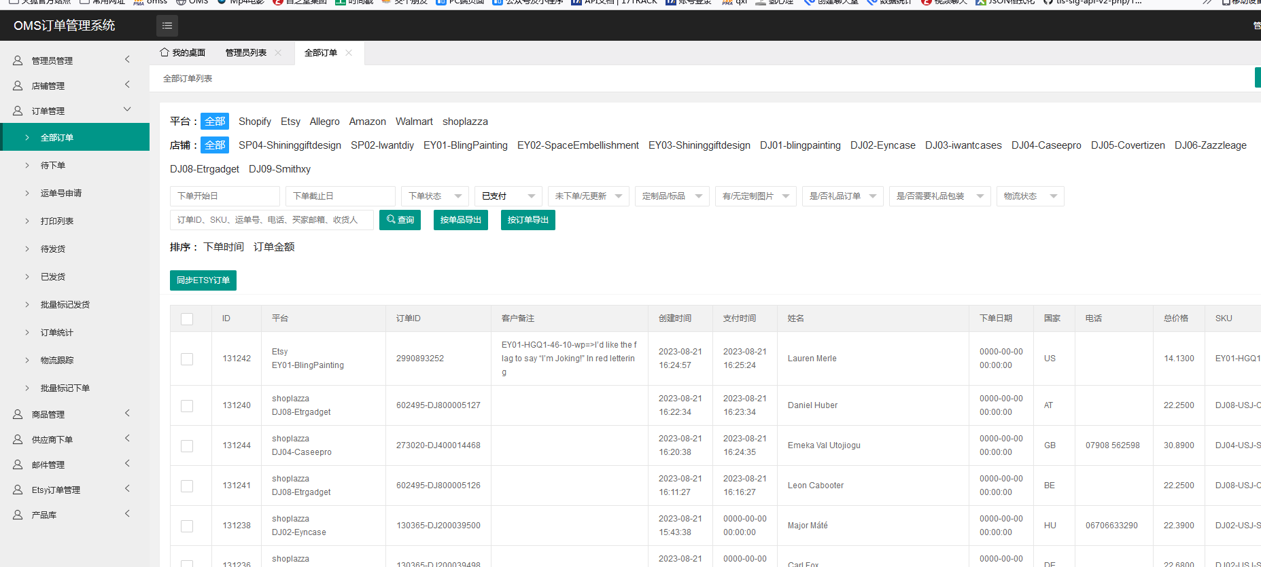
Task: Expand the 邮件管理 menu arrow
Action: pos(127,464)
